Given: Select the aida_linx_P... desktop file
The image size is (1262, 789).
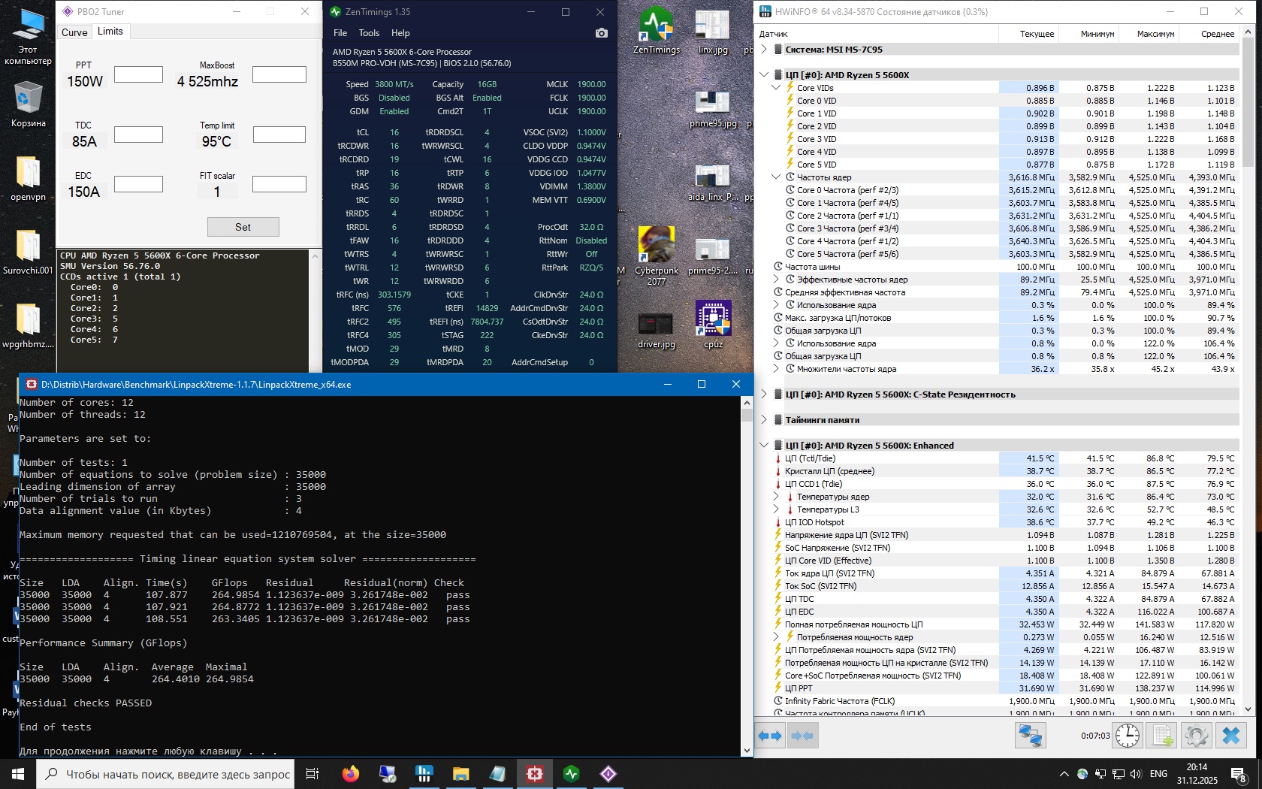Looking at the screenshot, I should (713, 183).
